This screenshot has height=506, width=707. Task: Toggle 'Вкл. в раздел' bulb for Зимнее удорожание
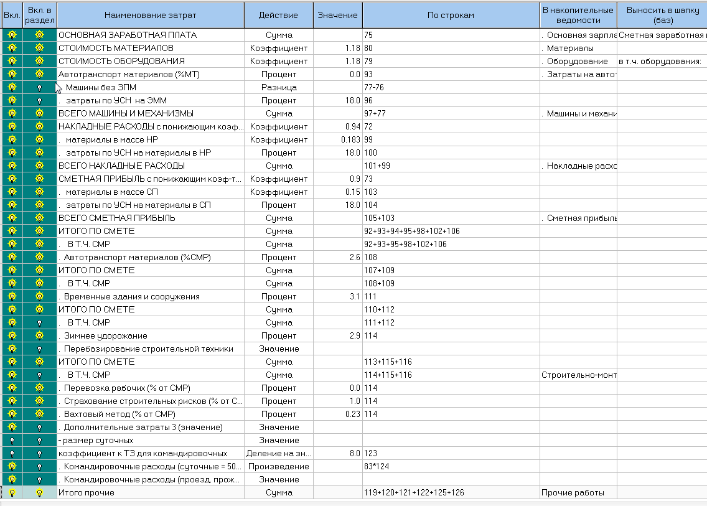click(x=40, y=336)
